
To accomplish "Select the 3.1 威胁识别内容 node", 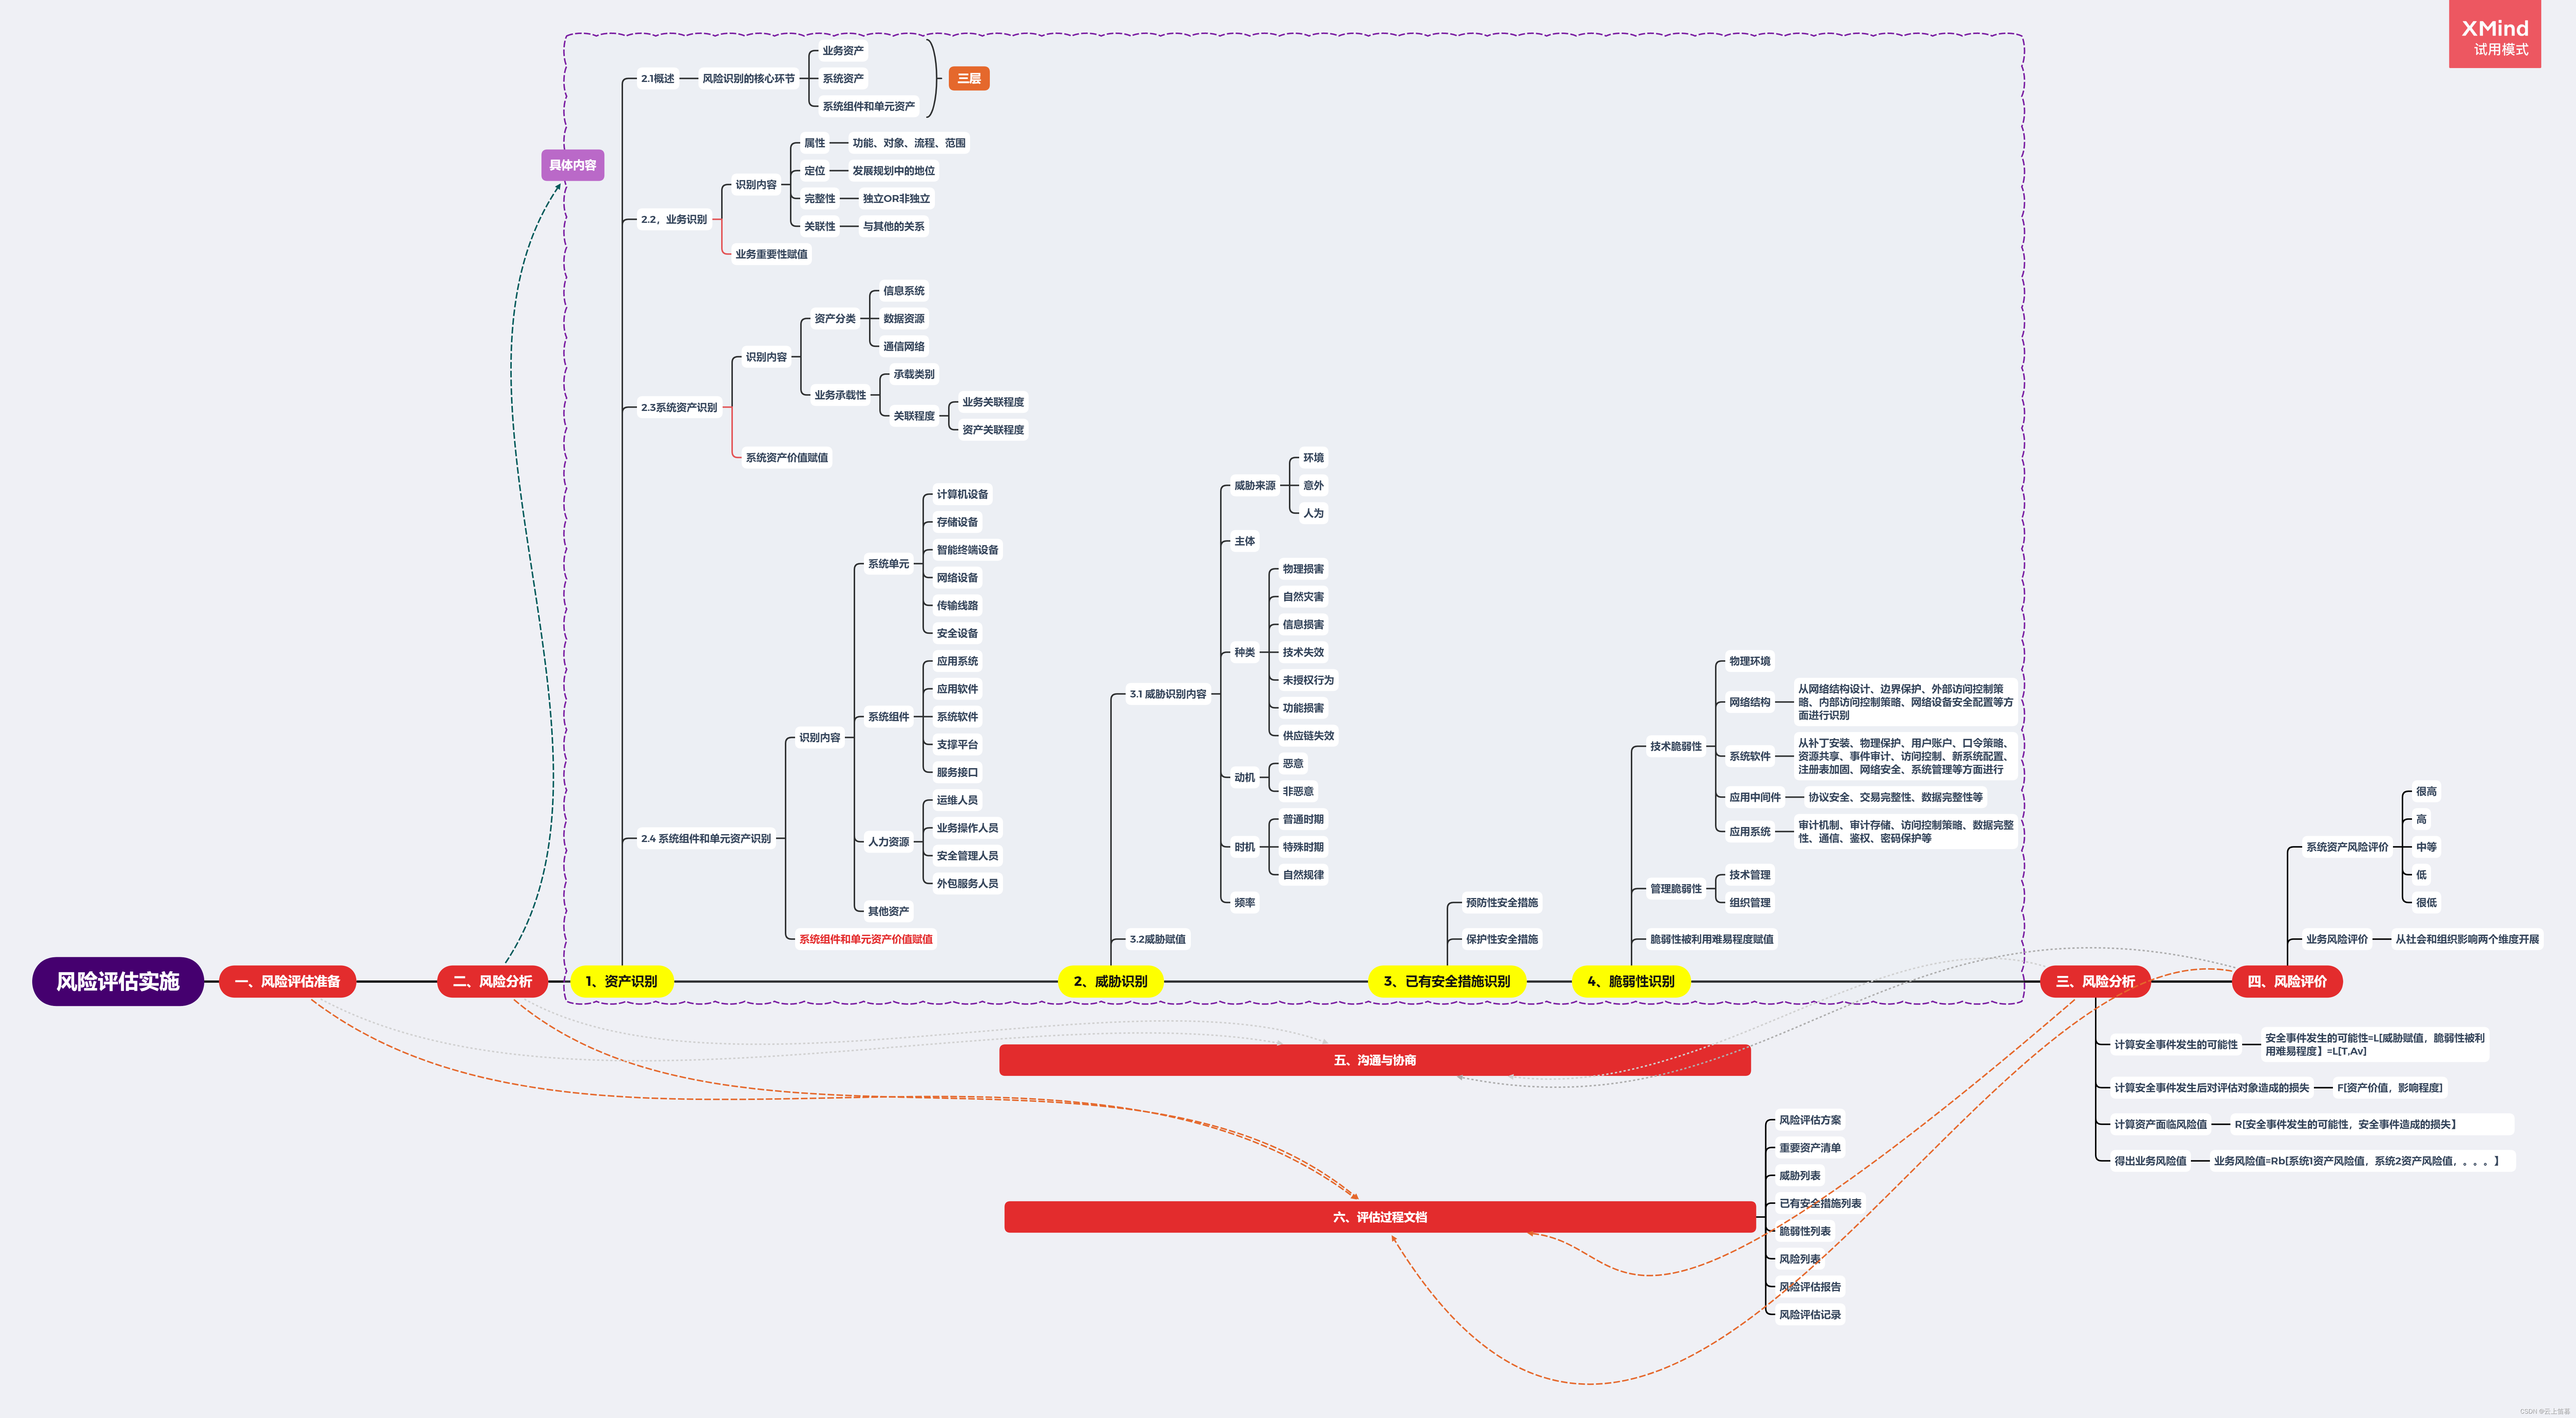I will click(x=1168, y=693).
